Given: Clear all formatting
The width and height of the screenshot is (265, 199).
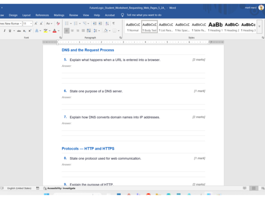Looking at the screenshot, I should [58, 23].
